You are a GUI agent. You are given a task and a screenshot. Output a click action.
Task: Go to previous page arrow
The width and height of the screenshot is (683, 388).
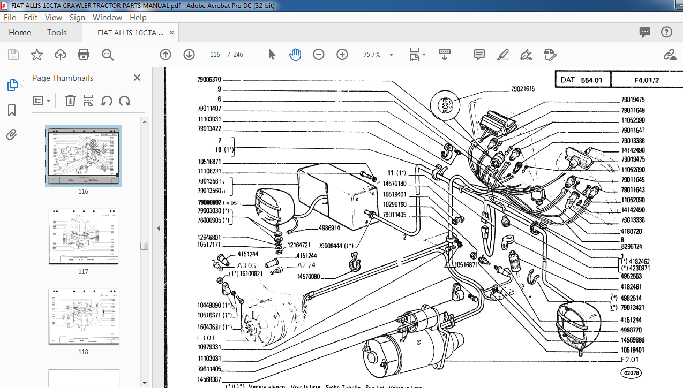[x=166, y=55]
